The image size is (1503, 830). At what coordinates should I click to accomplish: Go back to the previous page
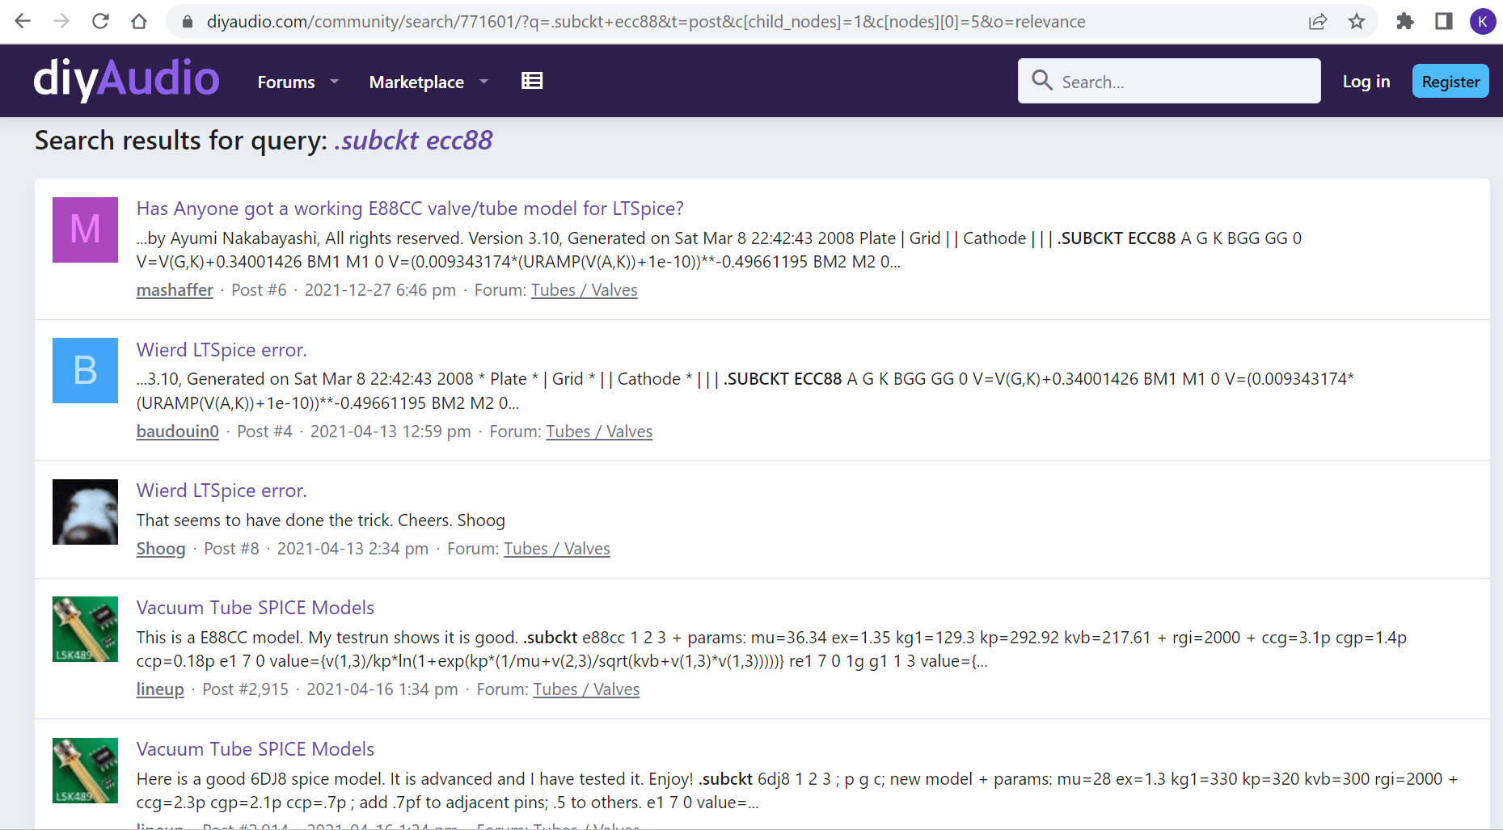pyautogui.click(x=23, y=21)
